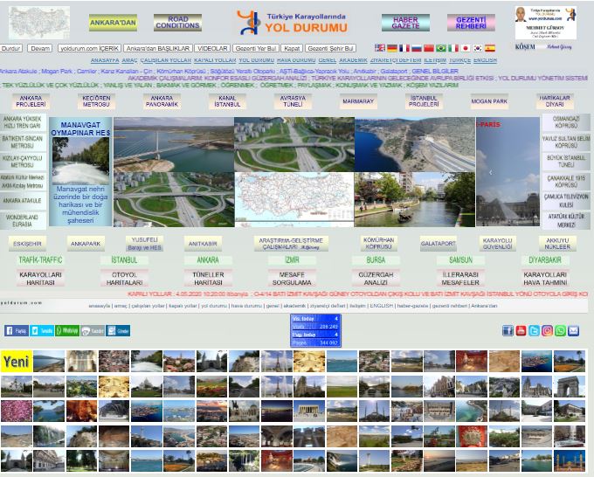
Task: Click the YouTube icon on the right
Action: coord(521,330)
